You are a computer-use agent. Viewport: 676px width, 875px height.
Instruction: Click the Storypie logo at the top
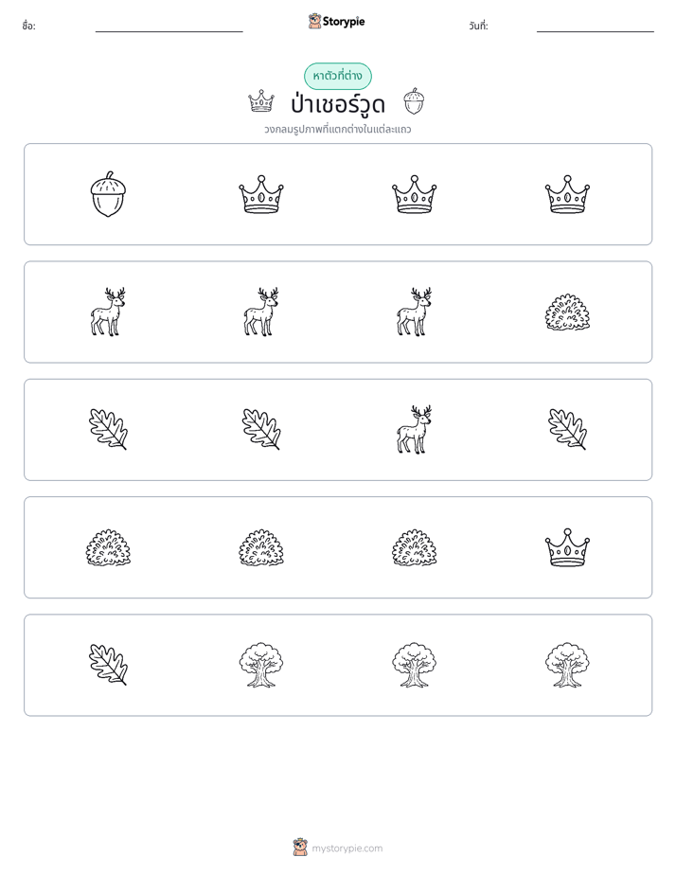coord(336,22)
